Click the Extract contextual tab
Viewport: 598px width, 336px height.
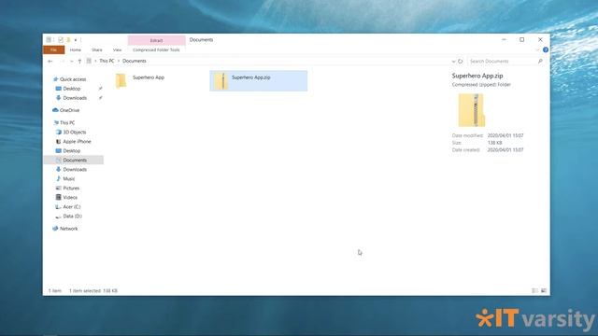pyautogui.click(x=156, y=40)
